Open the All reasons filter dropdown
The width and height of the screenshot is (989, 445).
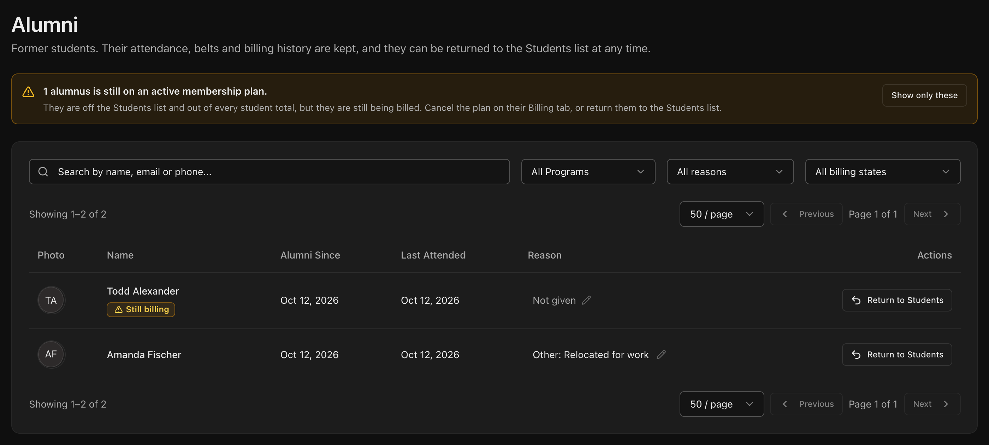click(730, 172)
